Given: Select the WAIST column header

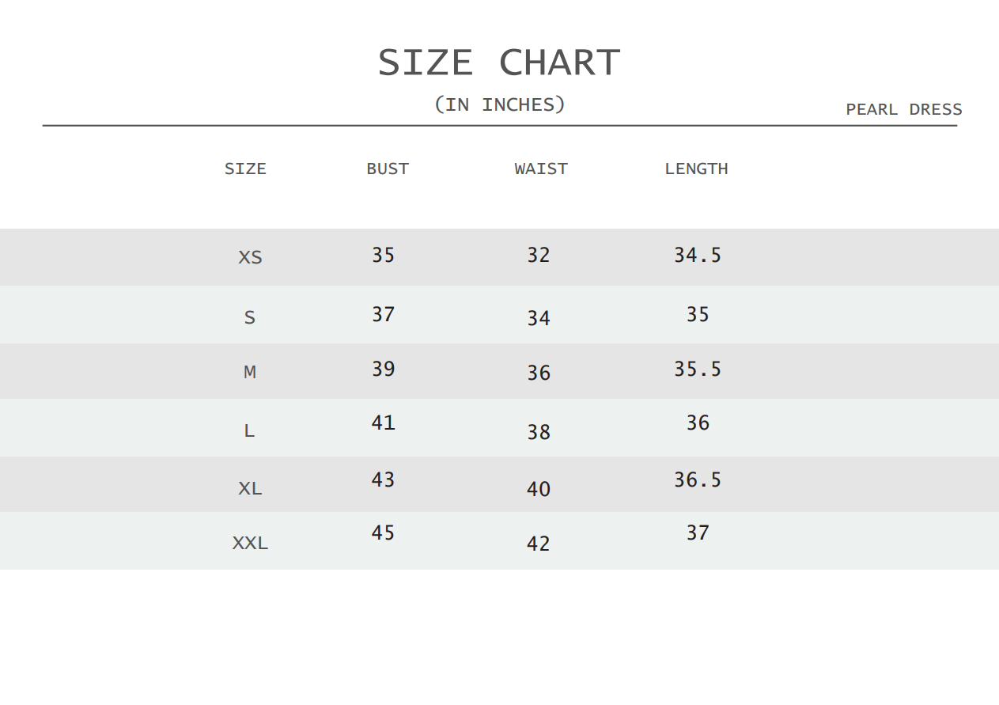Looking at the screenshot, I should (x=541, y=169).
